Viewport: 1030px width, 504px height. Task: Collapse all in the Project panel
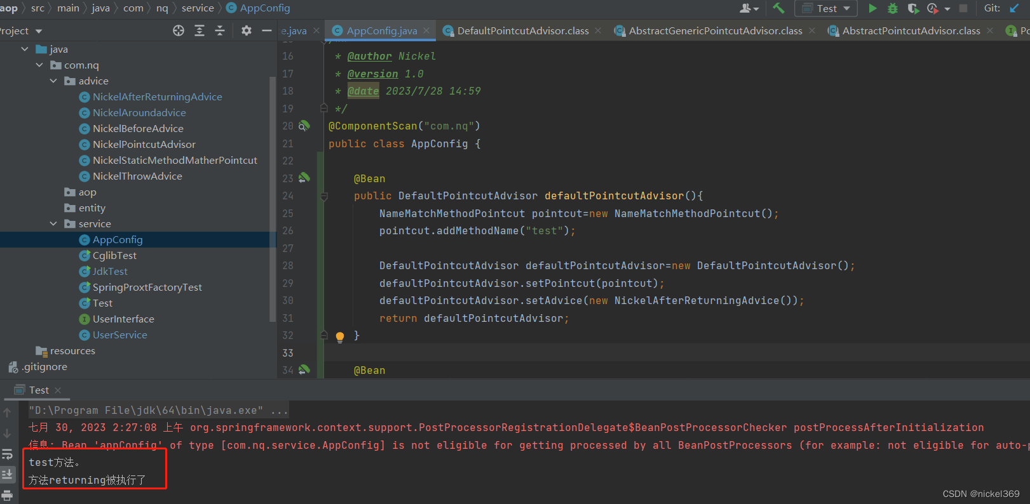[220, 30]
